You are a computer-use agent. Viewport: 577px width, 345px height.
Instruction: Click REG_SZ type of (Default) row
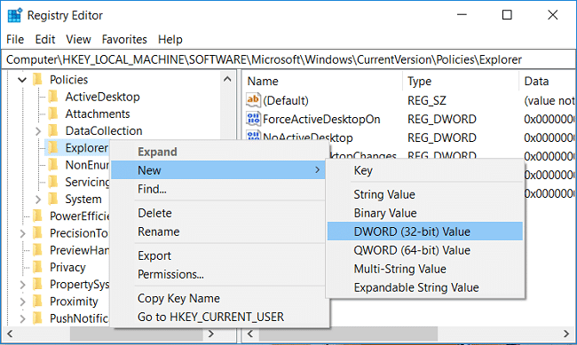pyautogui.click(x=426, y=100)
